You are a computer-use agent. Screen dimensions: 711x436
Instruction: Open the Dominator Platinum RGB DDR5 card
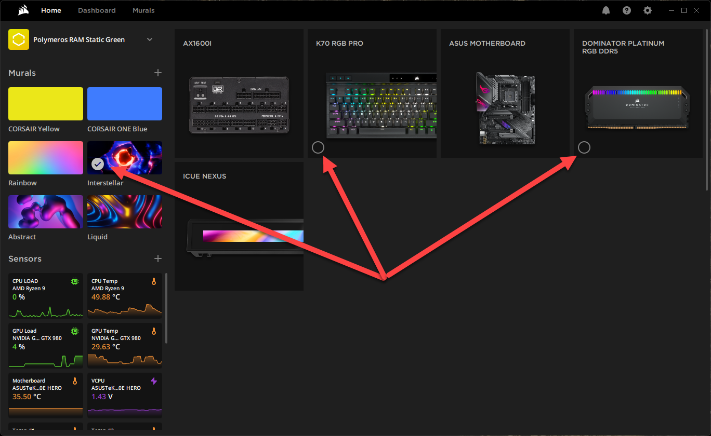coord(638,93)
